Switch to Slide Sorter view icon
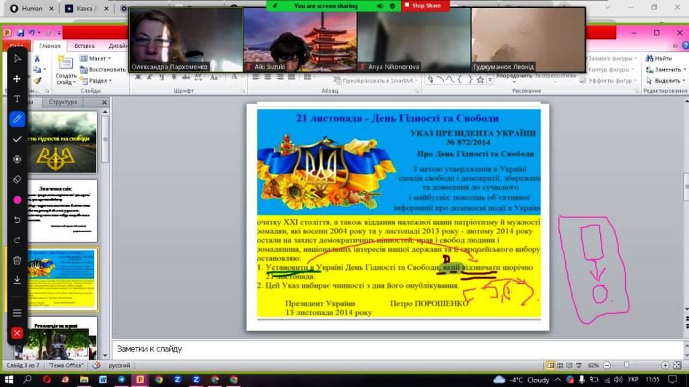 [560, 365]
